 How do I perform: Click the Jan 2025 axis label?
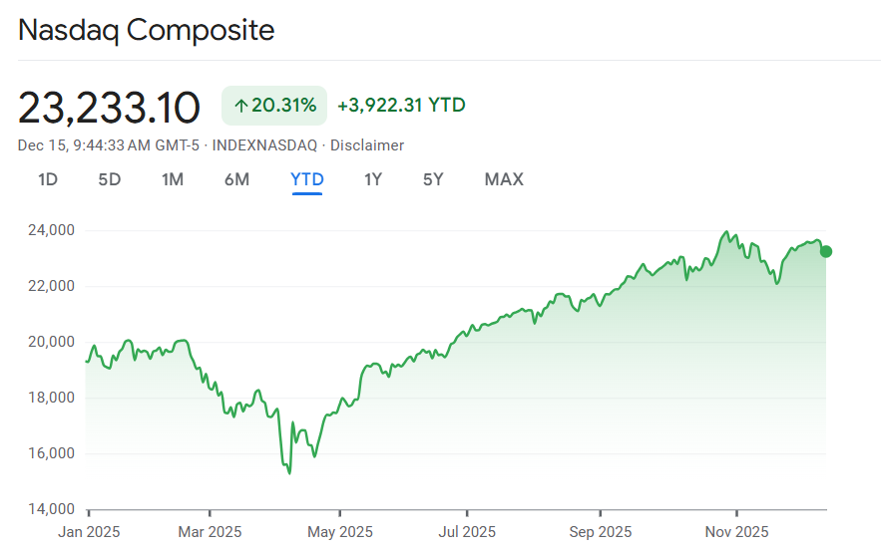(88, 531)
